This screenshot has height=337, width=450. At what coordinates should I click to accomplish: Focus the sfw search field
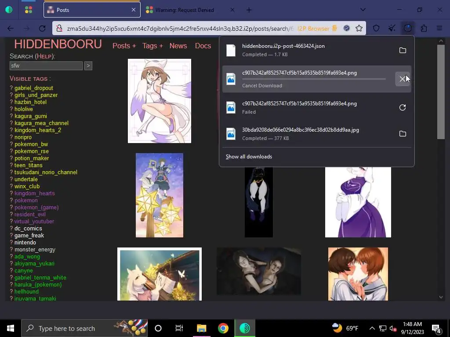46,66
